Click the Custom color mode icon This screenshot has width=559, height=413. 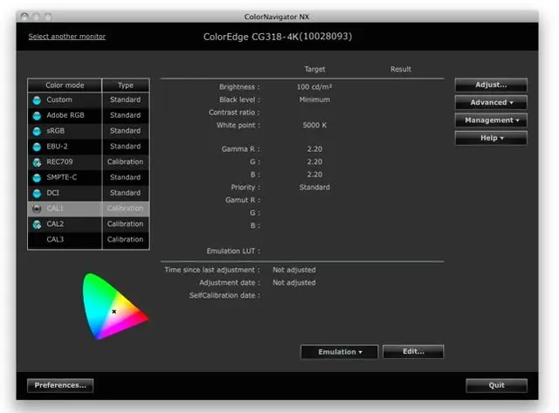pyautogui.click(x=37, y=100)
